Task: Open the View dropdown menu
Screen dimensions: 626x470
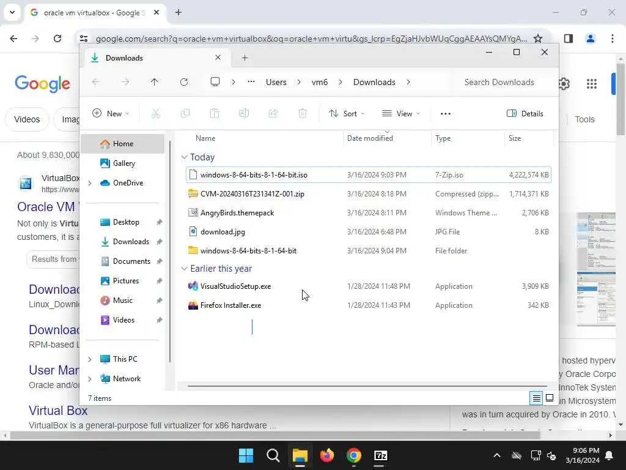Action: pos(401,113)
